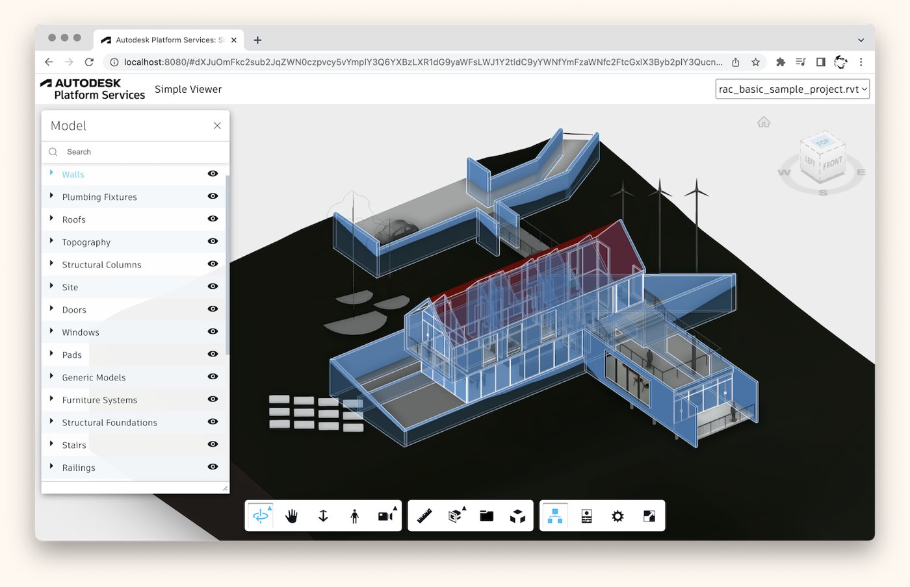Open the rac_basic_sample_project.rvt model dropdown
This screenshot has width=910, height=587.
click(x=792, y=89)
